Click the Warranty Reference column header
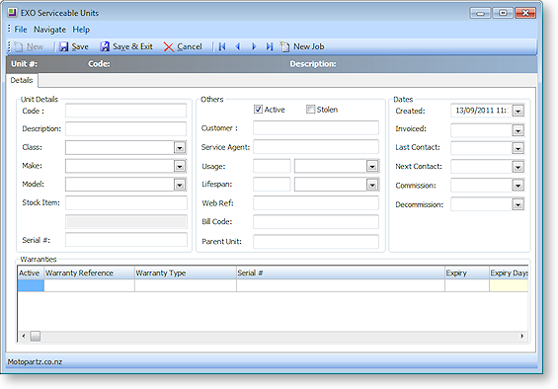 point(89,272)
